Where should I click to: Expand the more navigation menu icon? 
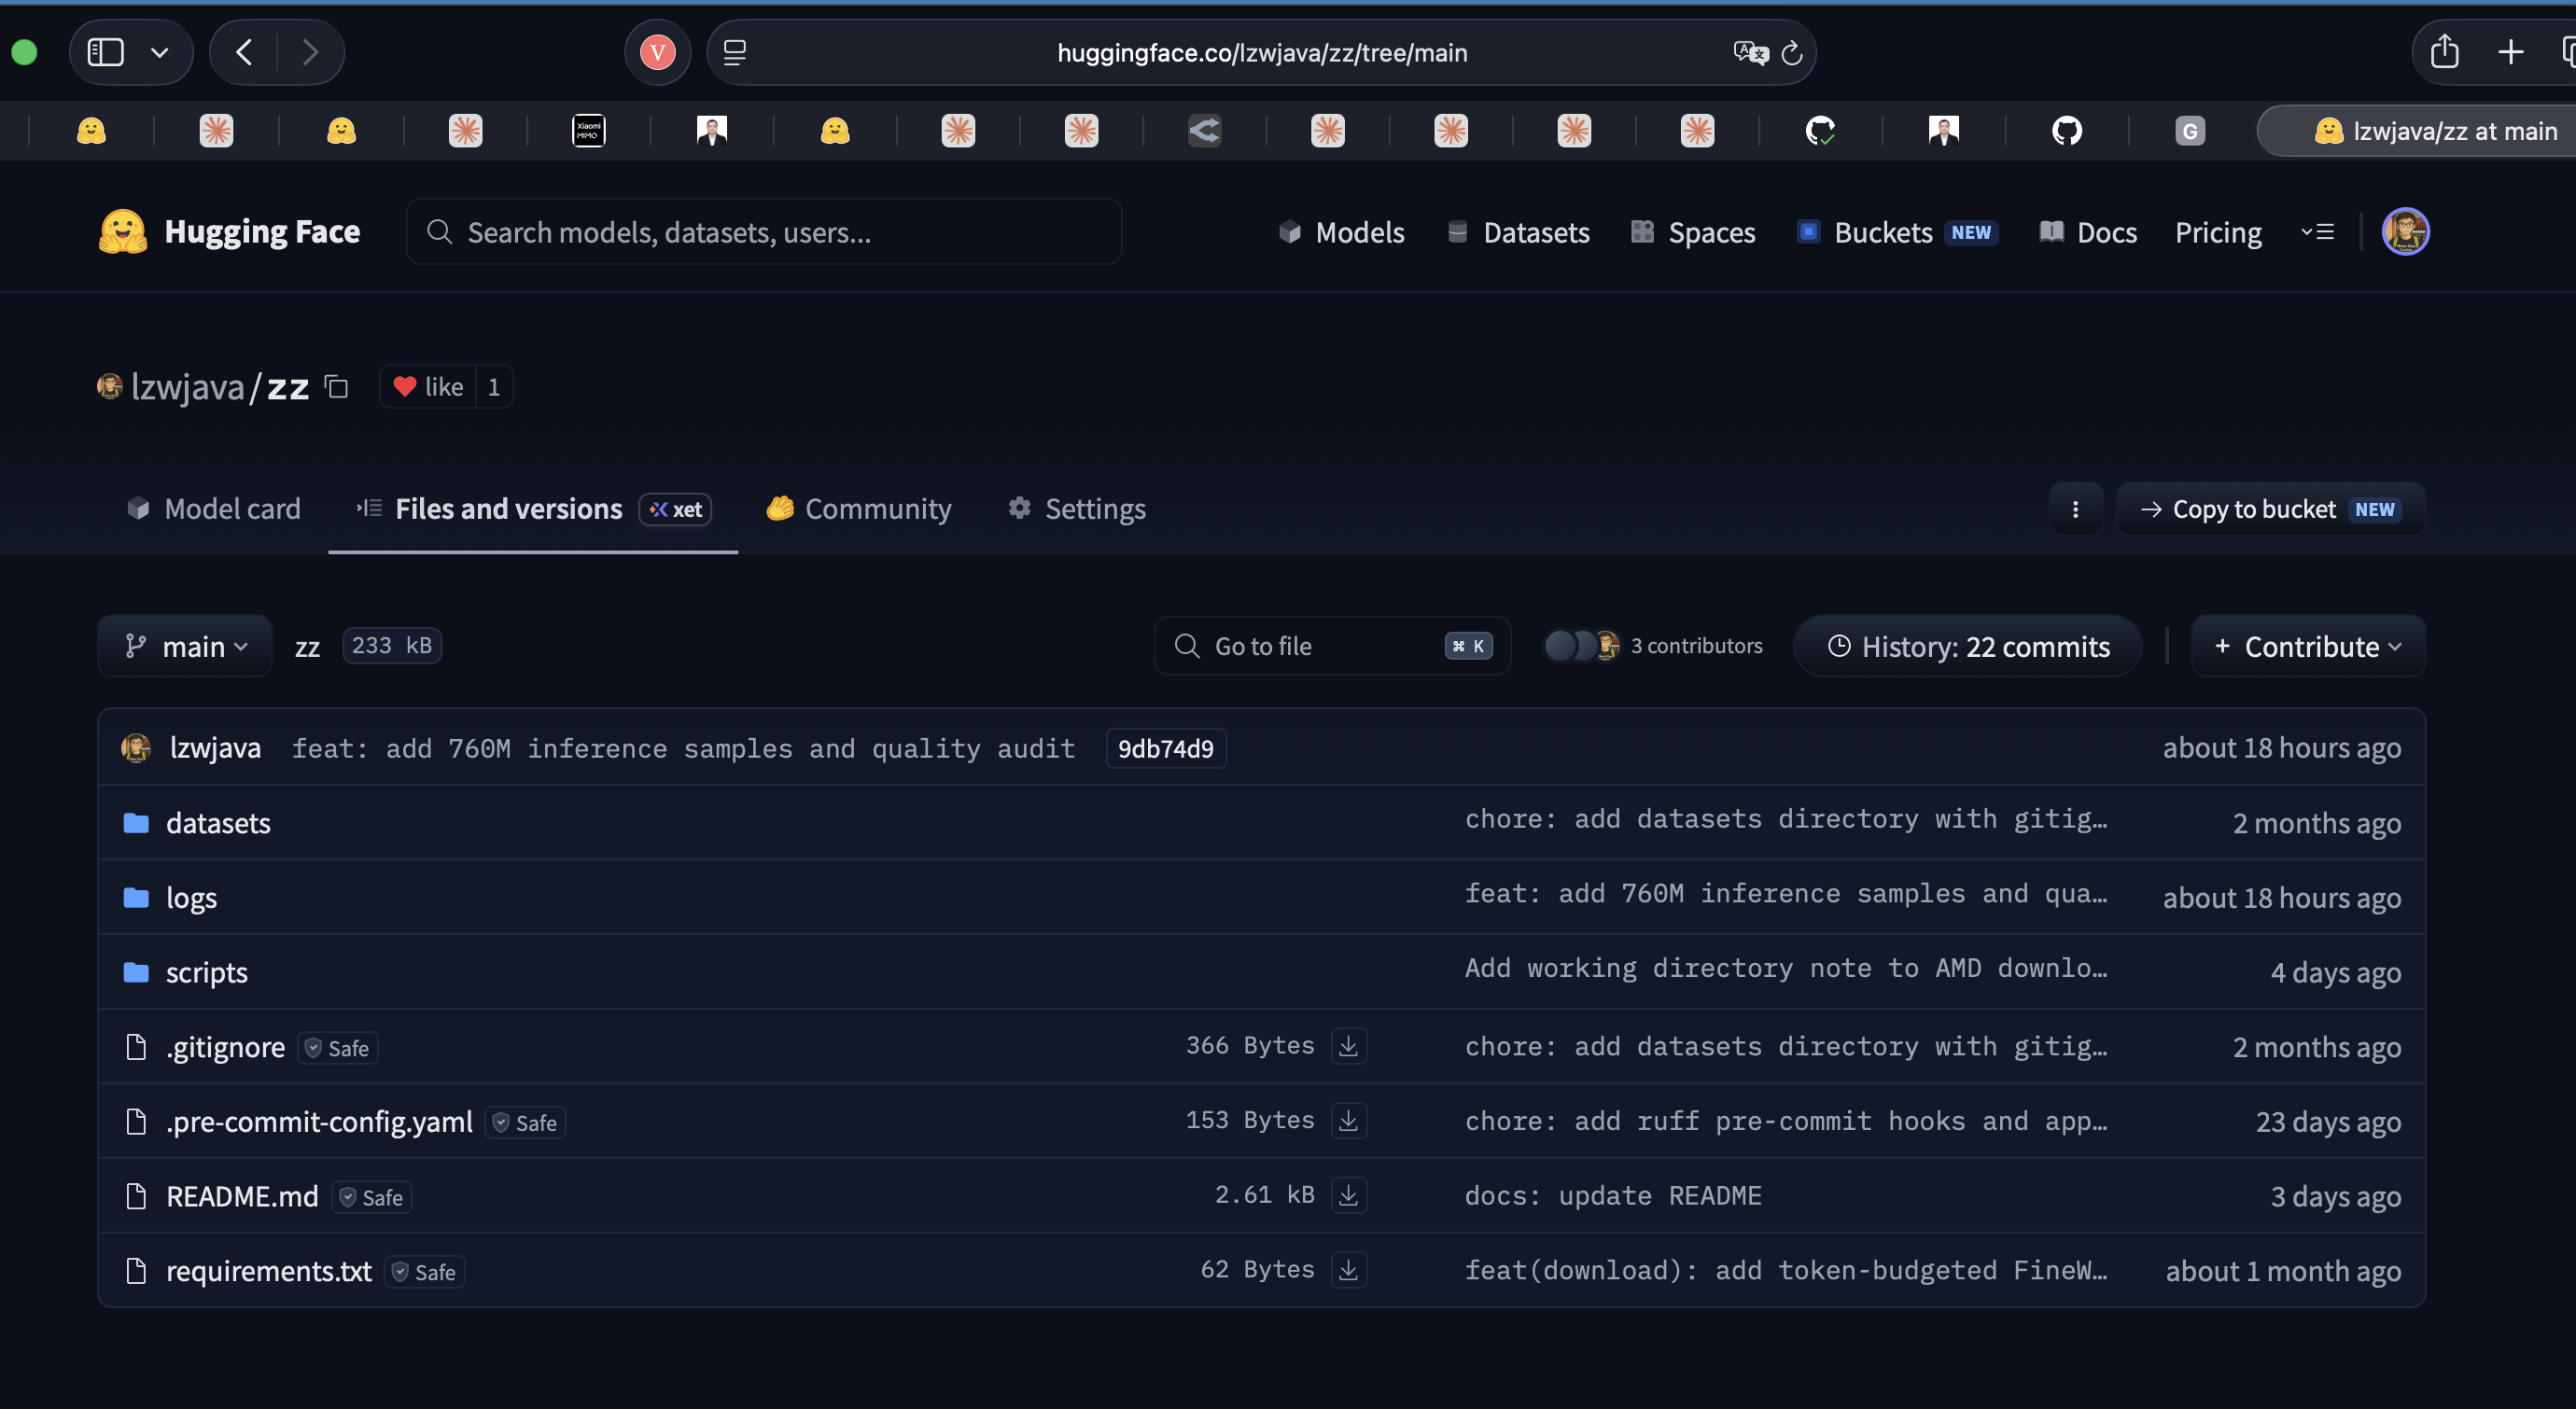2318,232
